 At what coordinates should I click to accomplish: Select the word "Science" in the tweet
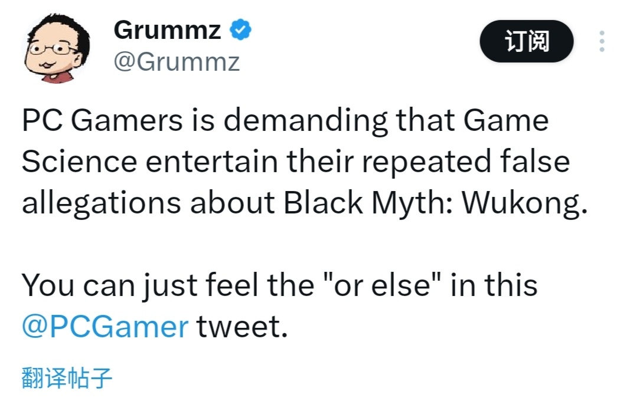point(80,162)
